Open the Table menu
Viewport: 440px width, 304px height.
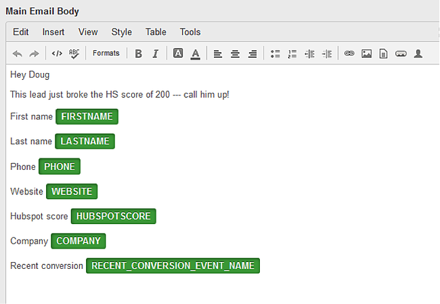pyautogui.click(x=156, y=32)
